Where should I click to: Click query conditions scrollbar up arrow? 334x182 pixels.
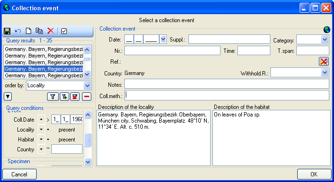tap(88, 115)
